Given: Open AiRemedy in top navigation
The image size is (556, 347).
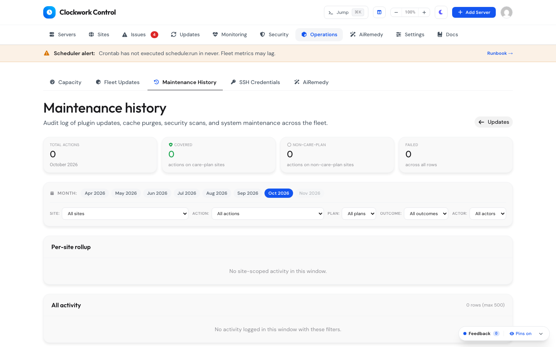Looking at the screenshot, I should pyautogui.click(x=366, y=35).
